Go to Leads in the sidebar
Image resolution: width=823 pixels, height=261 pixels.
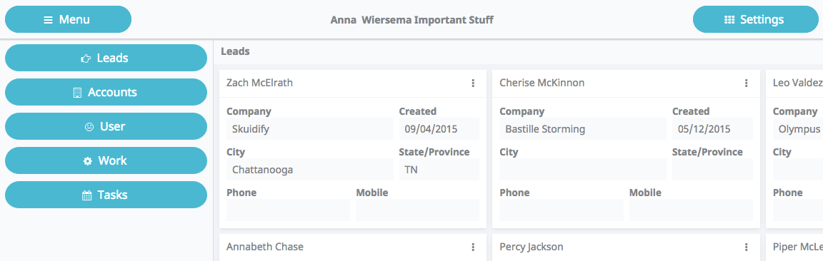coord(106,58)
